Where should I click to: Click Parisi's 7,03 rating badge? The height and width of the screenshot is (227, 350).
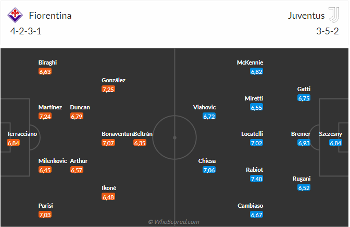click(45, 215)
